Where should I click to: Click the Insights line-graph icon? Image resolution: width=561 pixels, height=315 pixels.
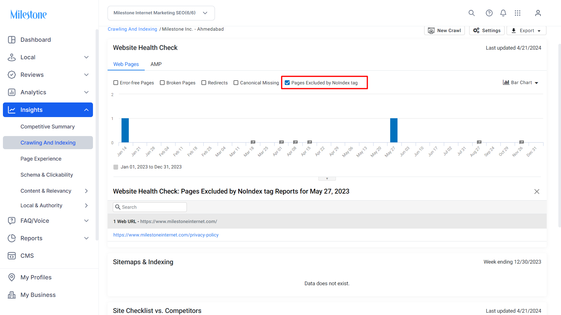12,110
